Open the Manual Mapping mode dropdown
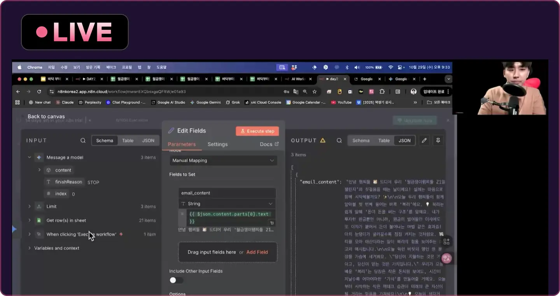 pyautogui.click(x=224, y=160)
